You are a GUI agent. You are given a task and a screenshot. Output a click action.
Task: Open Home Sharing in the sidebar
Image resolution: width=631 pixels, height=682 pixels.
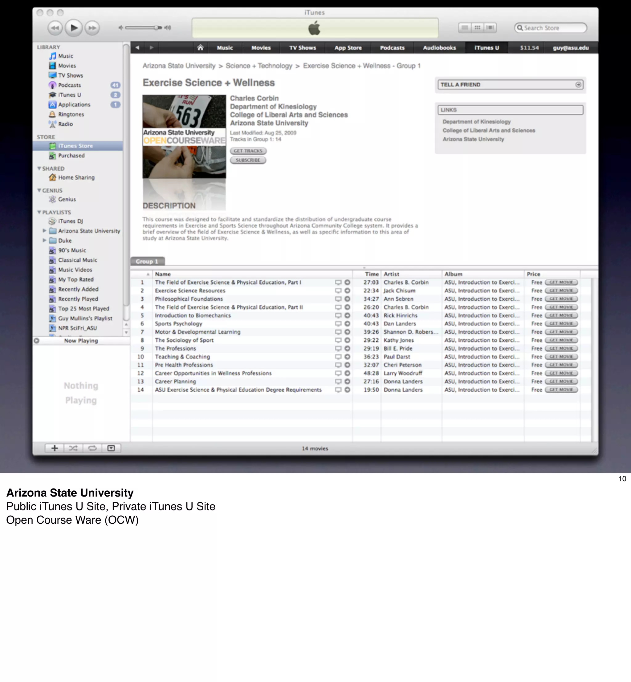pos(76,177)
